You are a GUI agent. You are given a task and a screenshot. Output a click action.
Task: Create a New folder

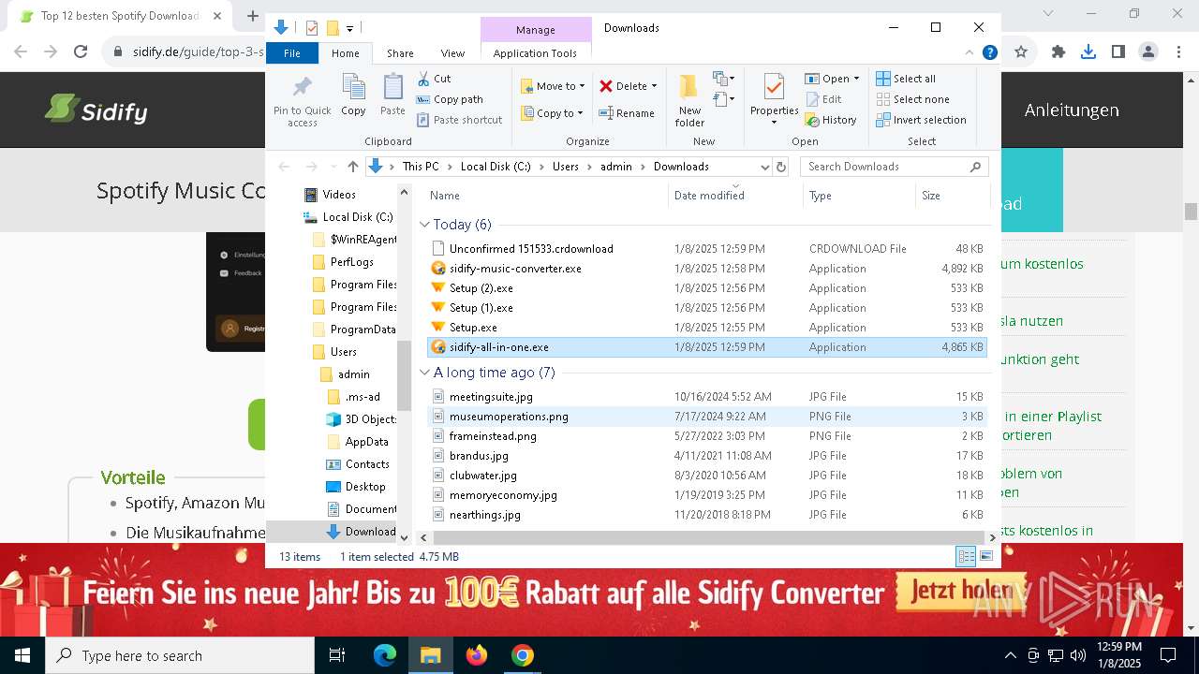pos(689,101)
